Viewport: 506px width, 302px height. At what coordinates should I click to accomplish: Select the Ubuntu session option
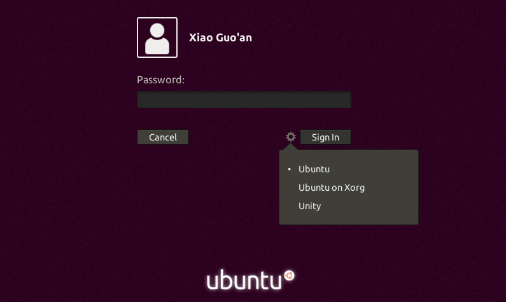314,169
